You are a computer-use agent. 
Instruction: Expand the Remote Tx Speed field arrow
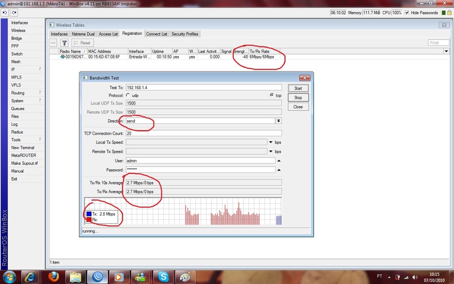click(271, 152)
